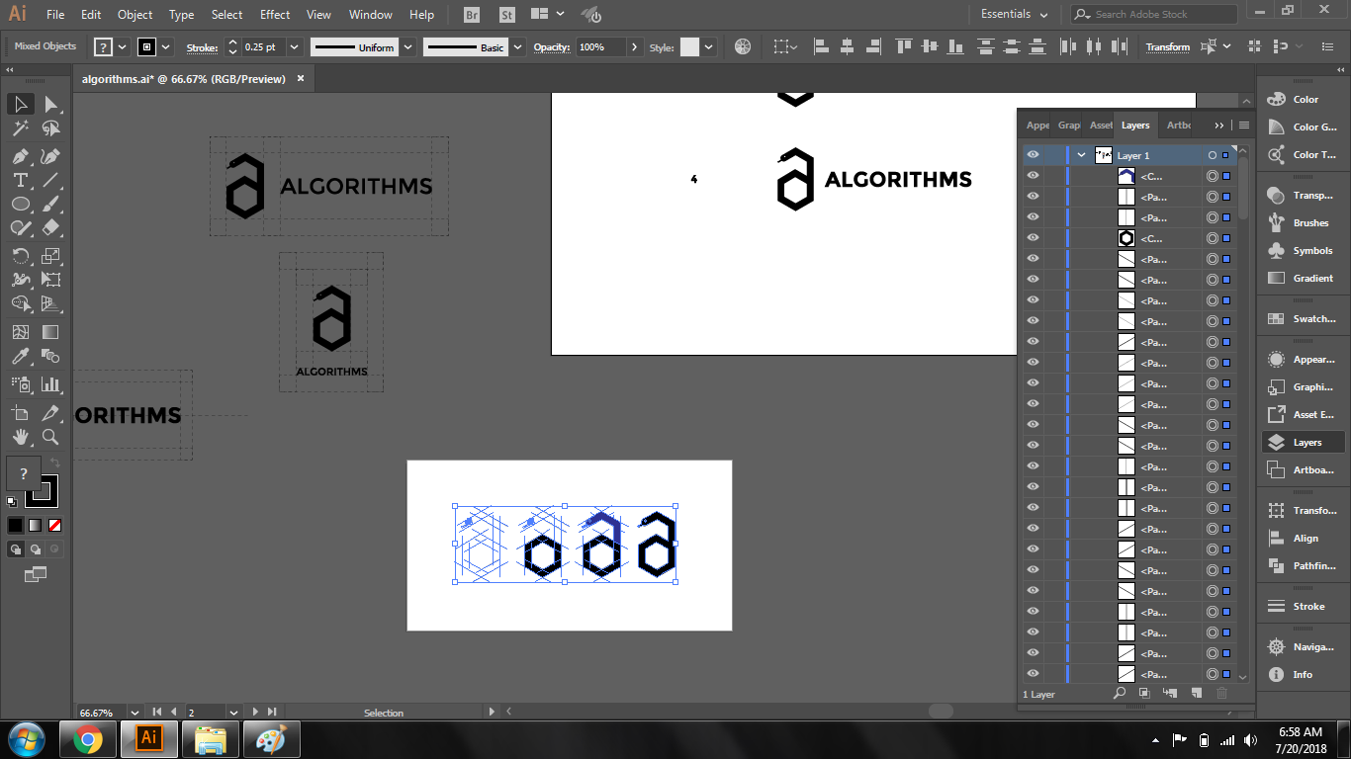Hide the first <C...> sublayer item
This screenshot has width=1351, height=759.
click(x=1033, y=176)
